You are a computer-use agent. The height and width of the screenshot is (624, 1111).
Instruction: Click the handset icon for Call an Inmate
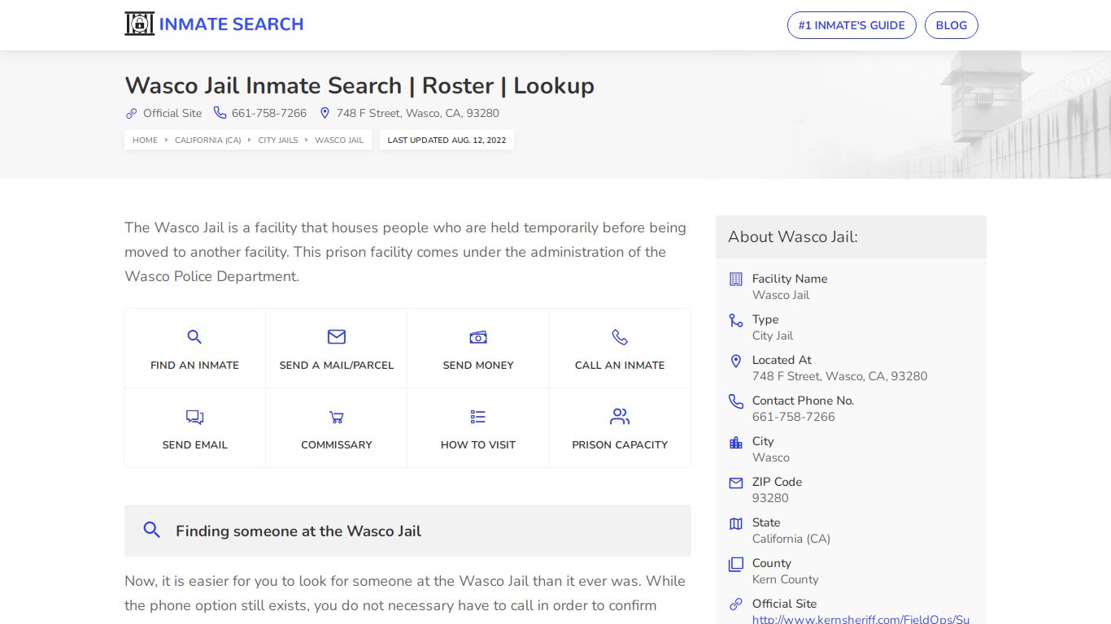tap(620, 336)
